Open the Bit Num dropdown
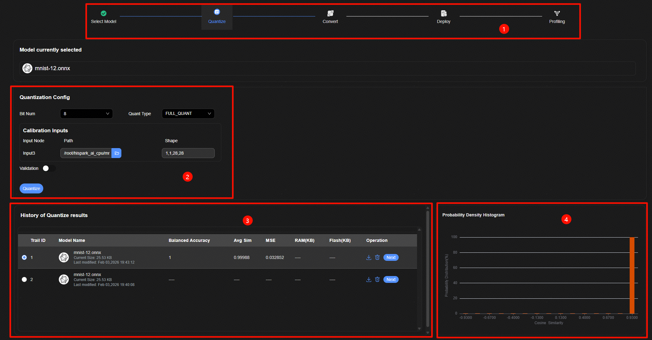Viewport: 652px width, 340px height. [86, 114]
